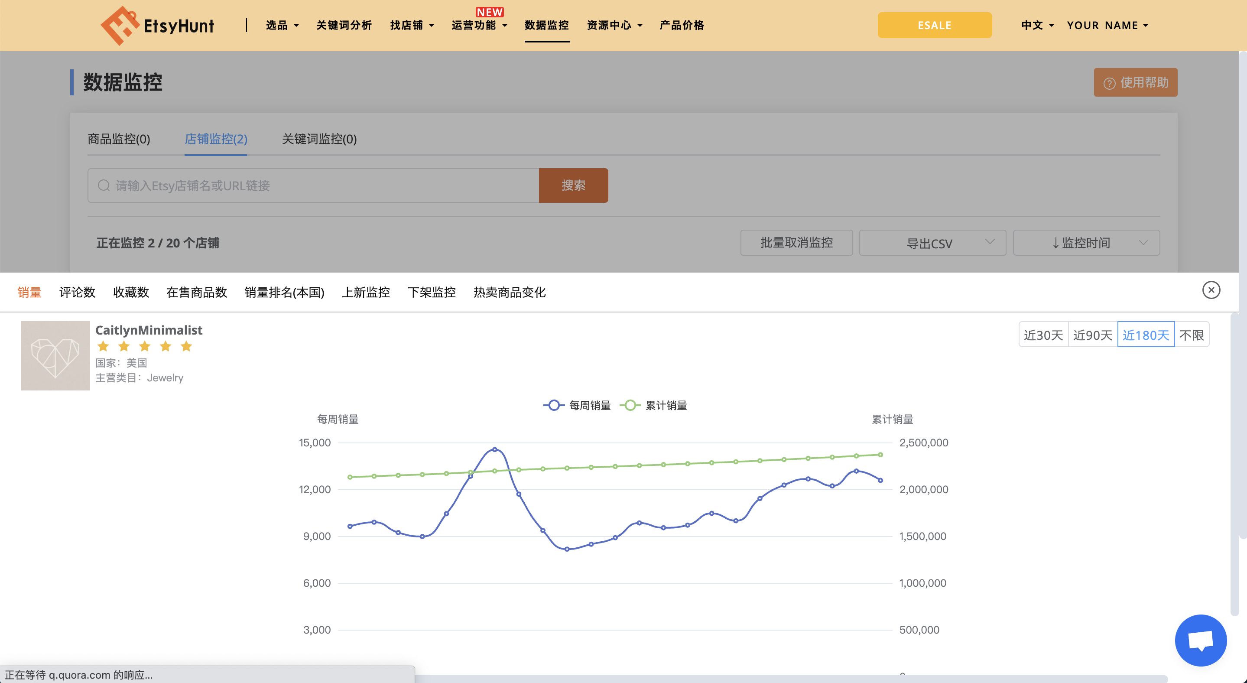Open the 监控时间 sort dropdown
This screenshot has width=1247, height=683.
coord(1086,243)
